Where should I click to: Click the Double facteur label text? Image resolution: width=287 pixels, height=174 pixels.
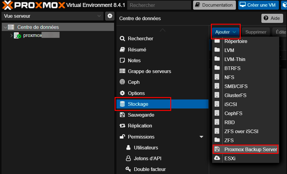150,169
